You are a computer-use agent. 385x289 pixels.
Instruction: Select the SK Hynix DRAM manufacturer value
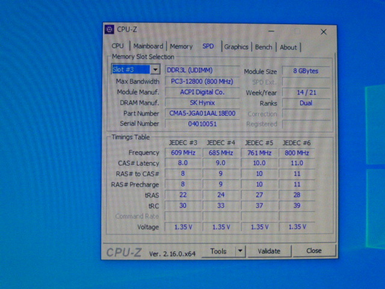[x=202, y=103]
